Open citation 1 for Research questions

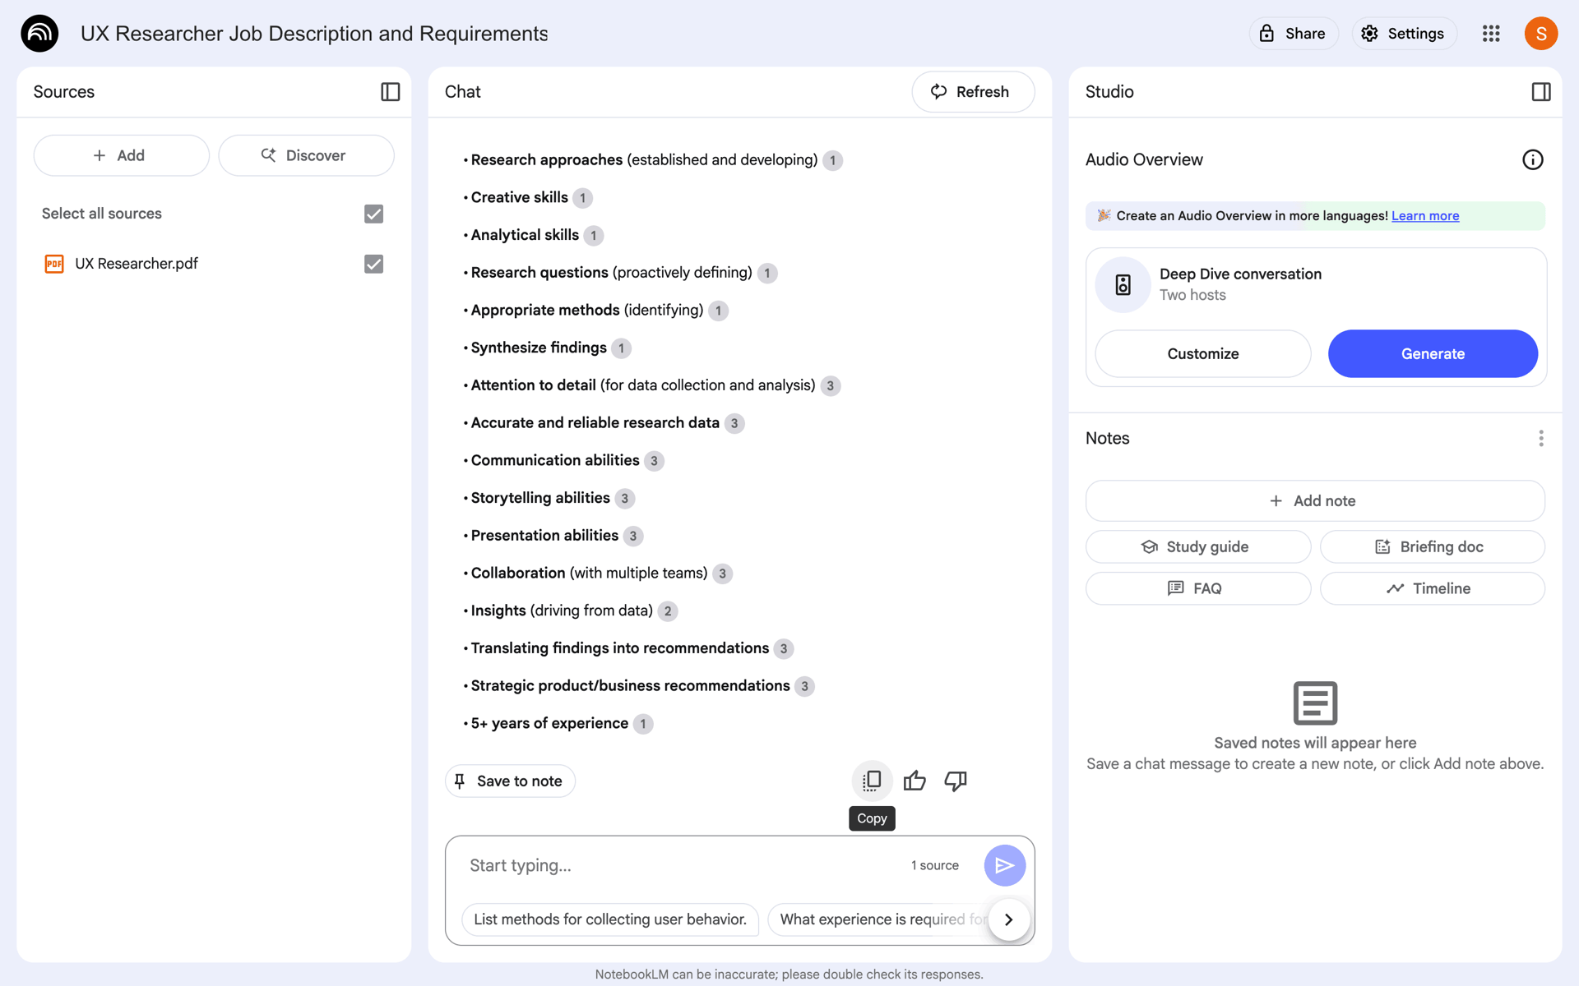[767, 273]
